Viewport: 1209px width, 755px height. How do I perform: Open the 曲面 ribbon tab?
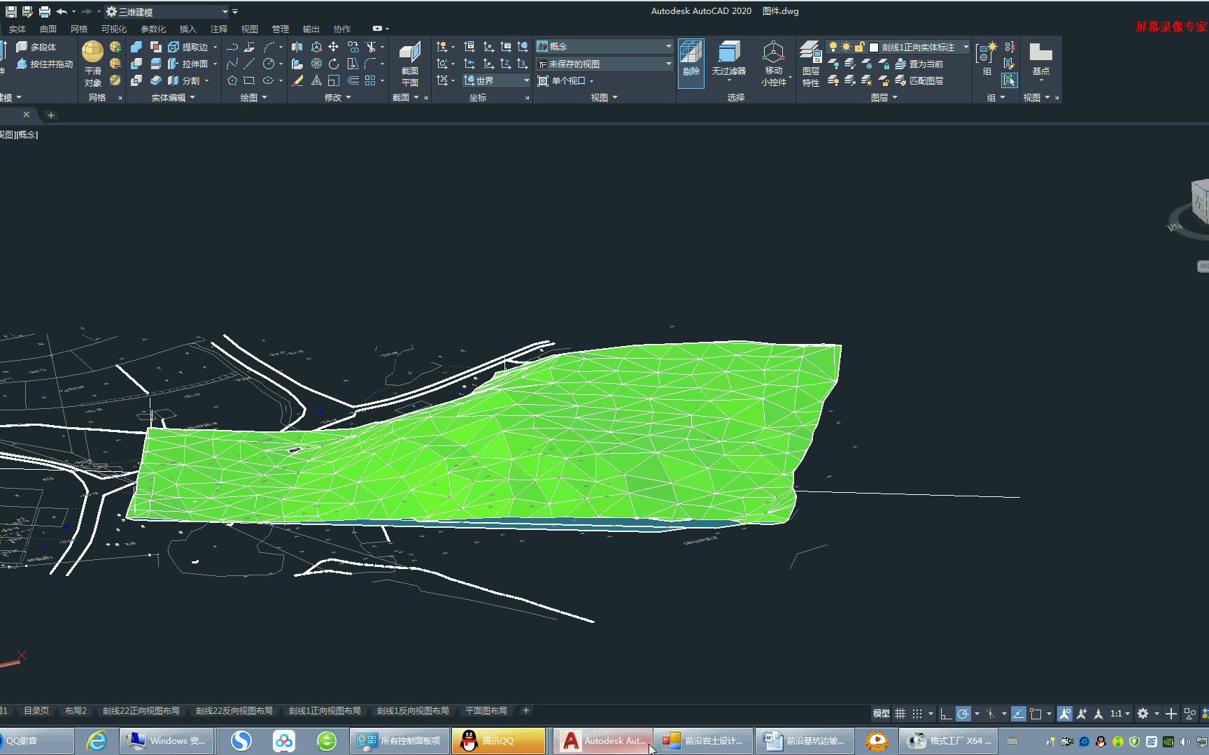coord(48,29)
